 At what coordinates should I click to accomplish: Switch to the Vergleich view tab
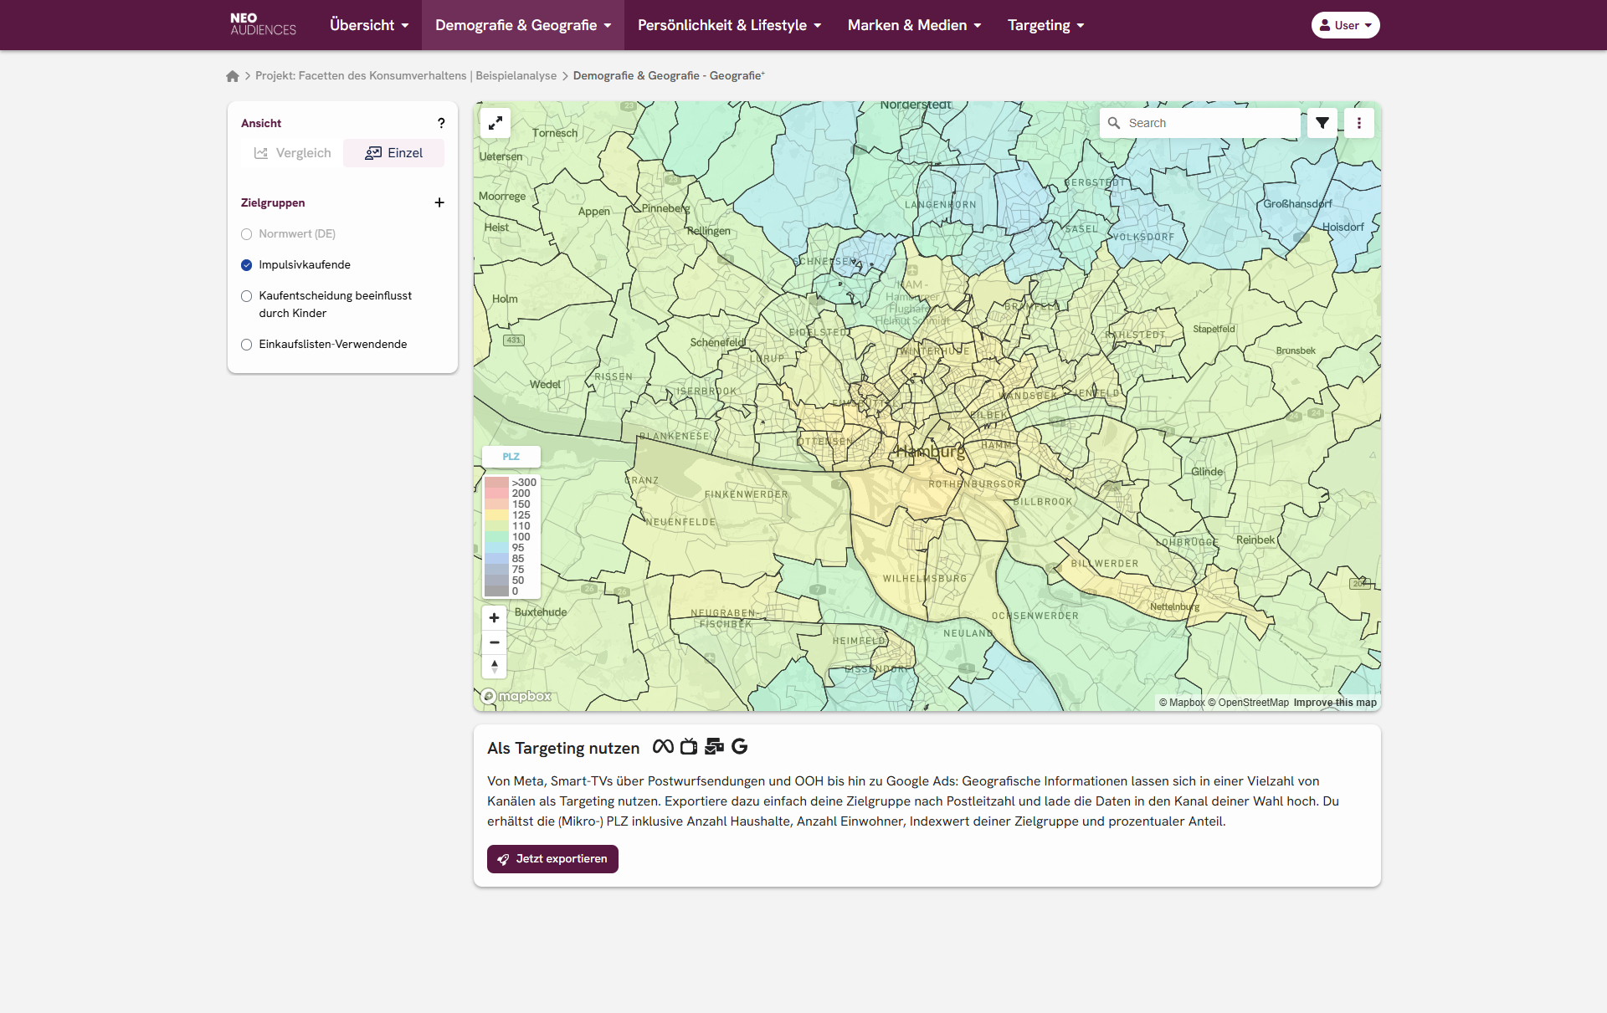(293, 153)
